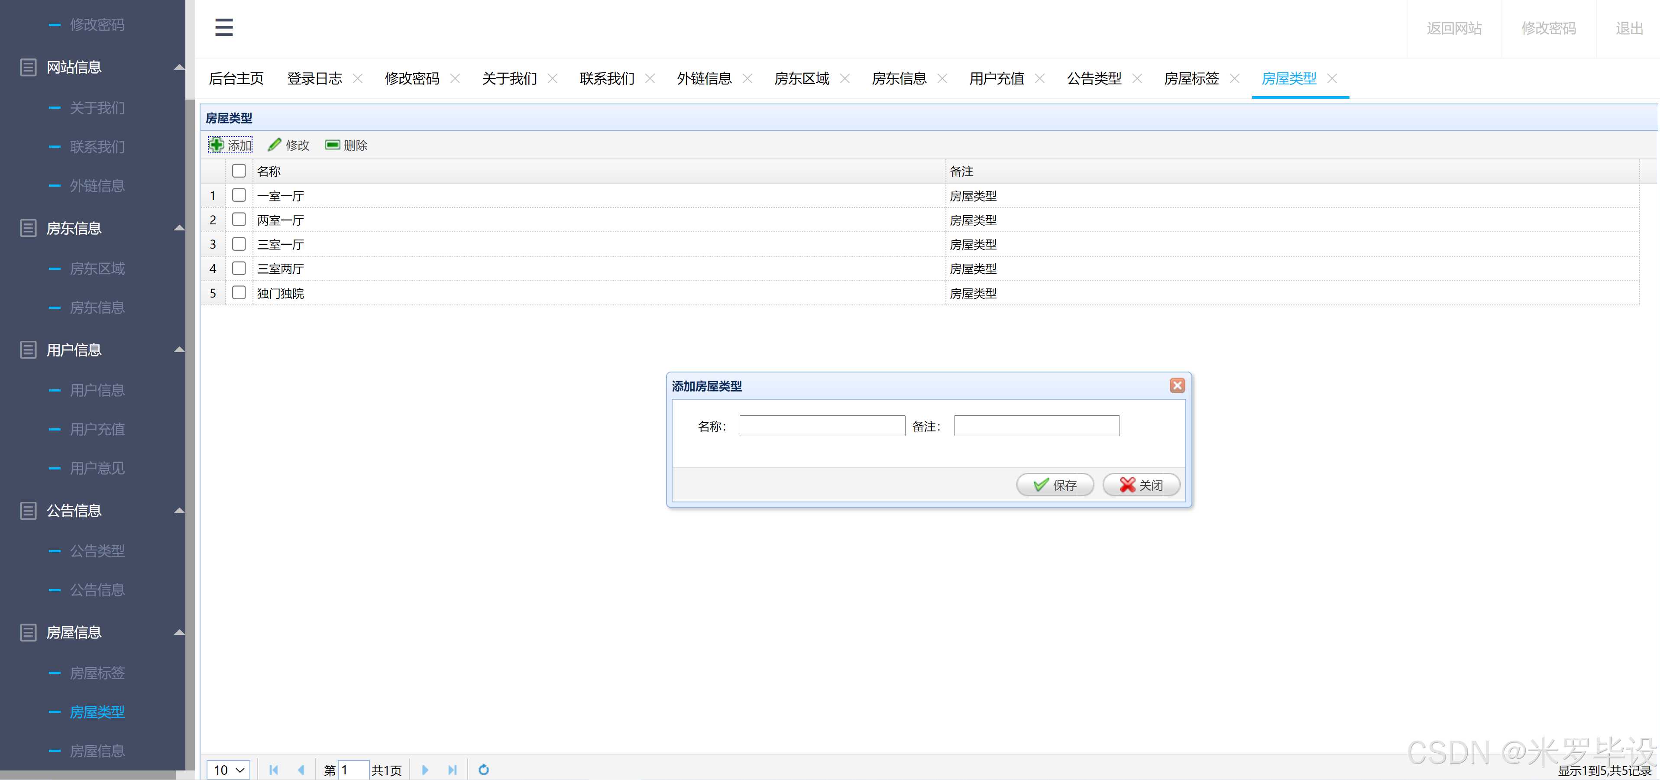This screenshot has height=780, width=1660.
Task: Close the 房屋标签 tab
Action: 1235,79
